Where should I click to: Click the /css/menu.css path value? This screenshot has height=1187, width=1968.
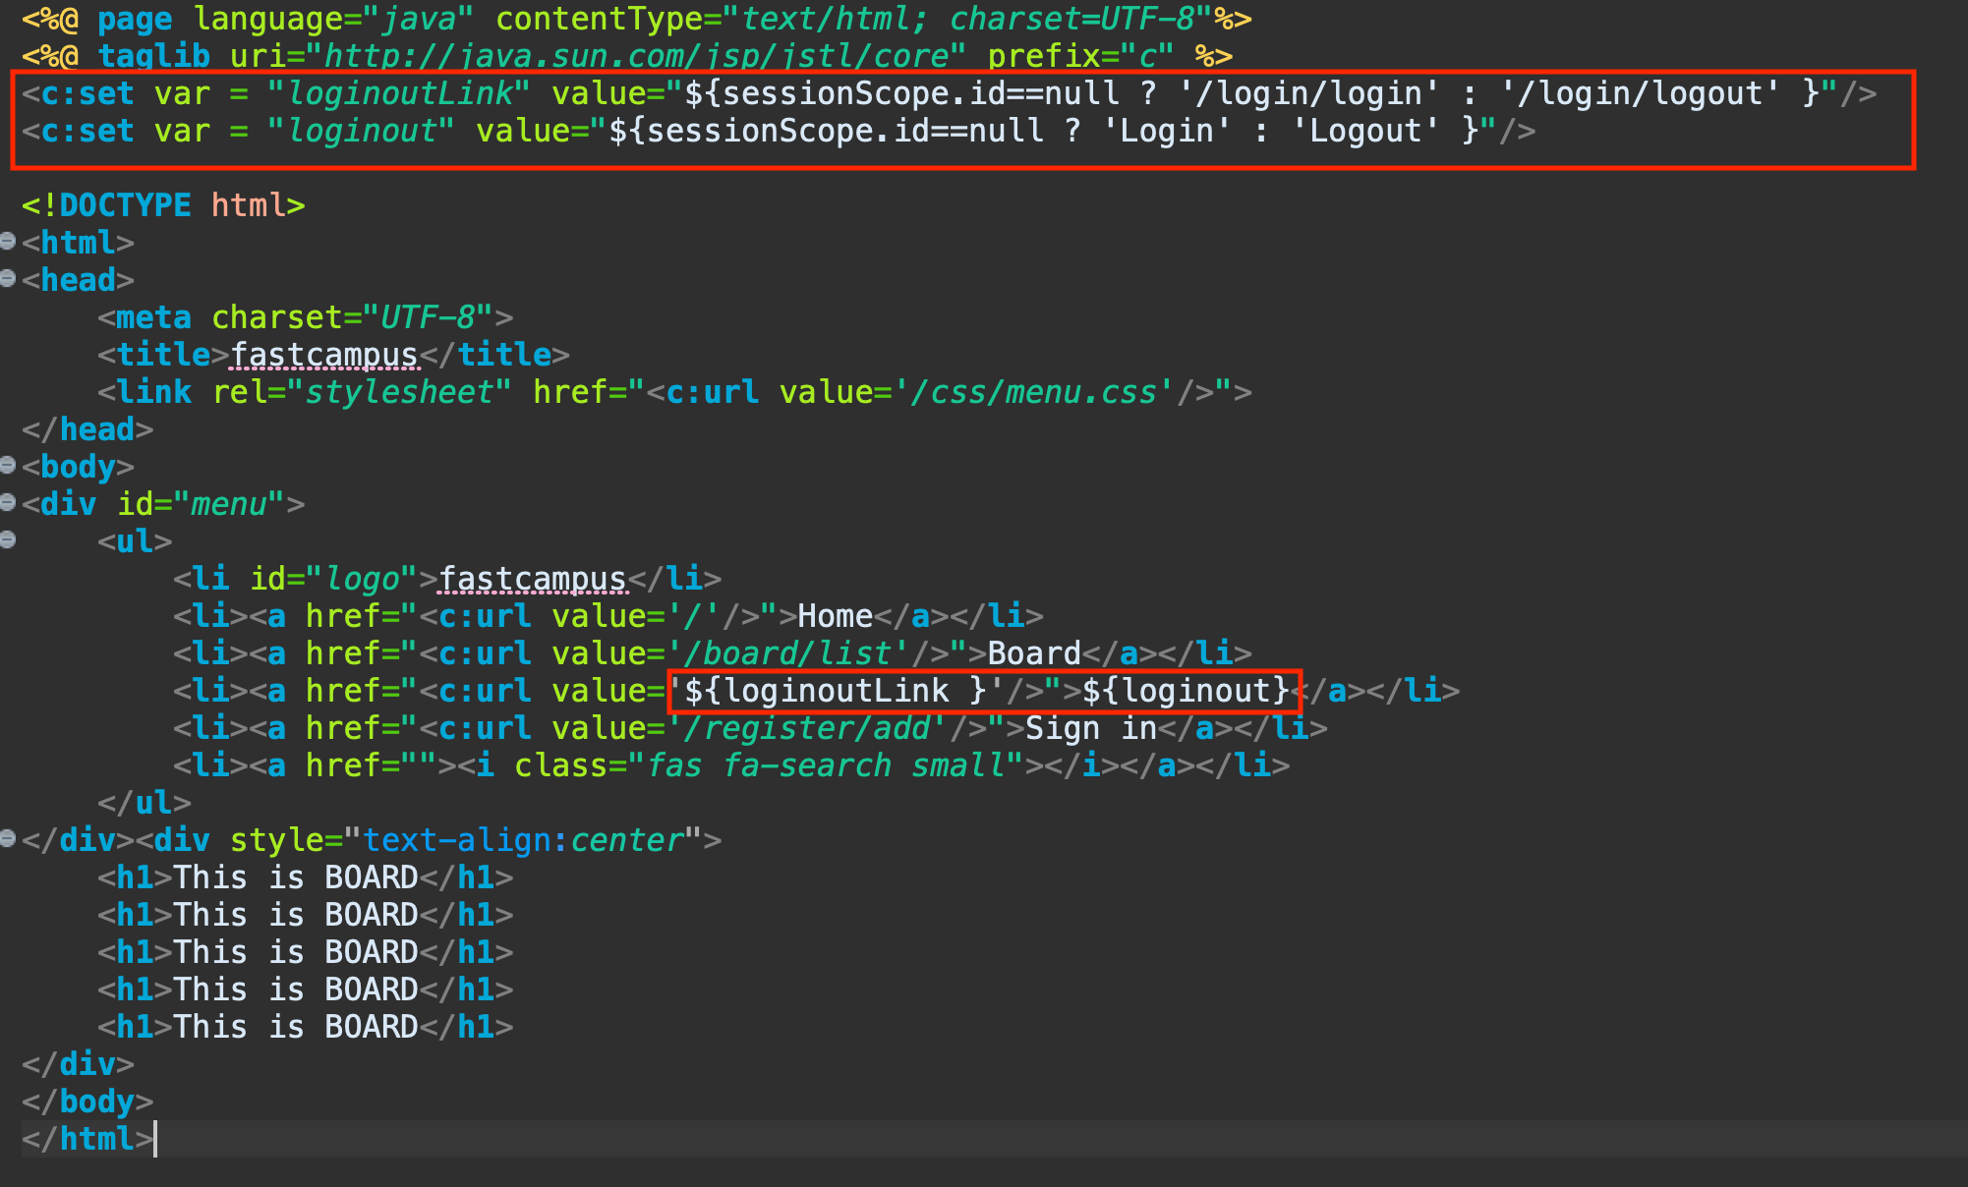(1032, 392)
